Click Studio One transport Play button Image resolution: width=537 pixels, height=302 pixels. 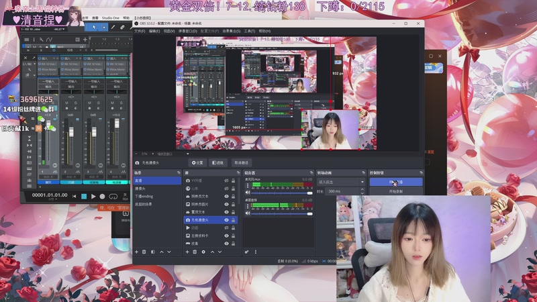click(x=93, y=197)
